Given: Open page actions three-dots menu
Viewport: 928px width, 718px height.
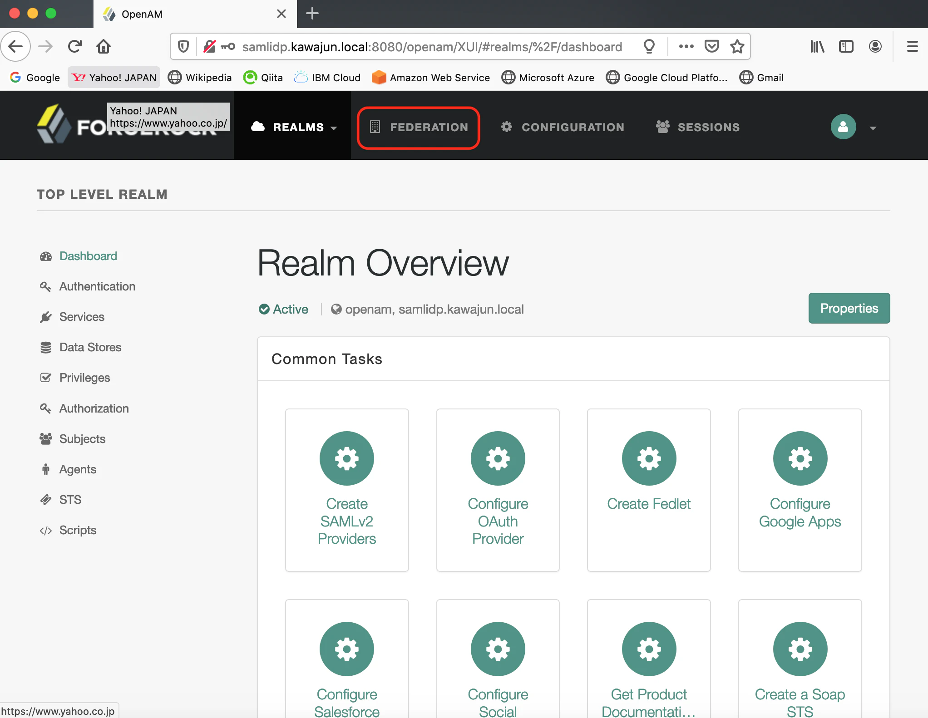Looking at the screenshot, I should [686, 46].
